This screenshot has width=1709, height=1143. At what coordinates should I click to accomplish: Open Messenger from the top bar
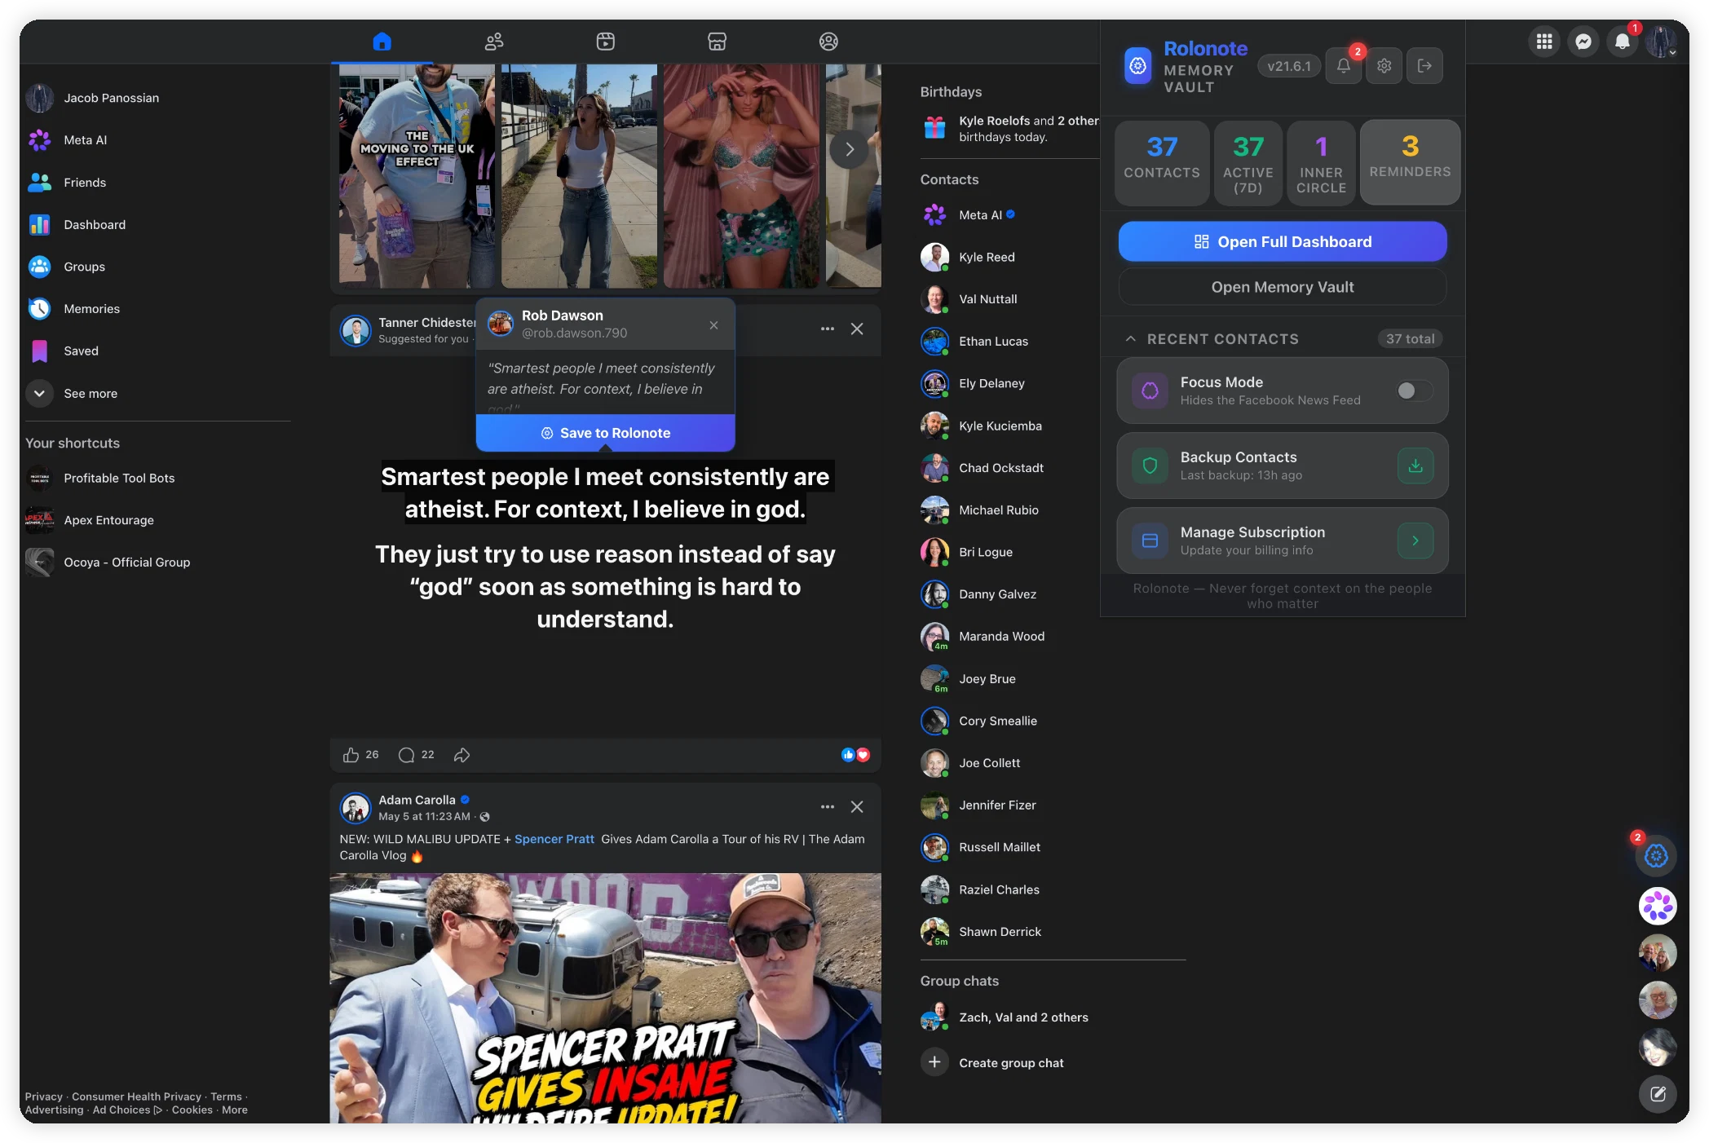pyautogui.click(x=1583, y=42)
